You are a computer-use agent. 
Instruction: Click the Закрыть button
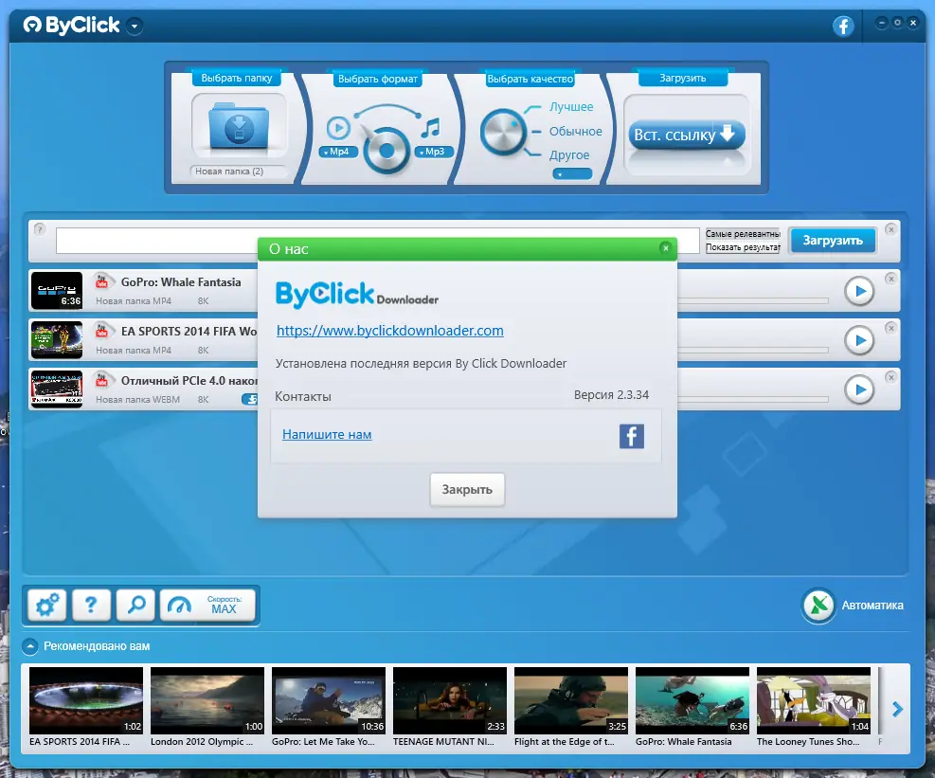click(x=467, y=490)
